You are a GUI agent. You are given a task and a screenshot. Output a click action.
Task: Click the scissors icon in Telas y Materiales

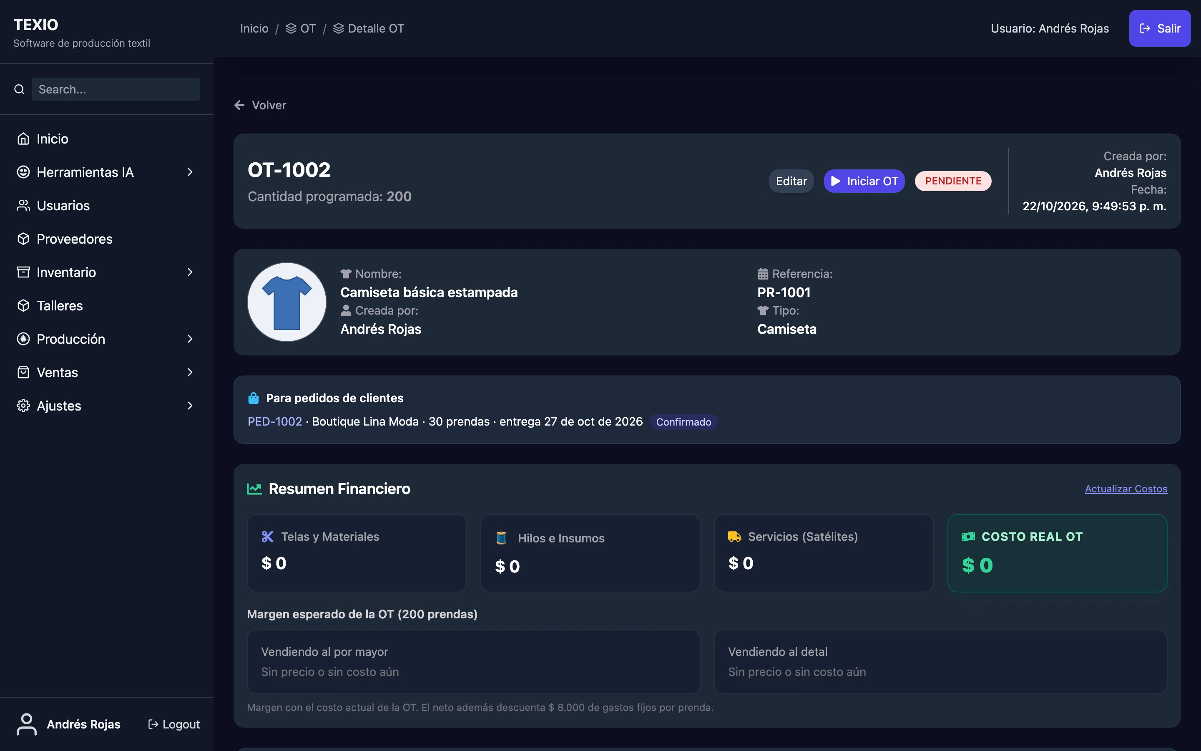click(x=267, y=537)
